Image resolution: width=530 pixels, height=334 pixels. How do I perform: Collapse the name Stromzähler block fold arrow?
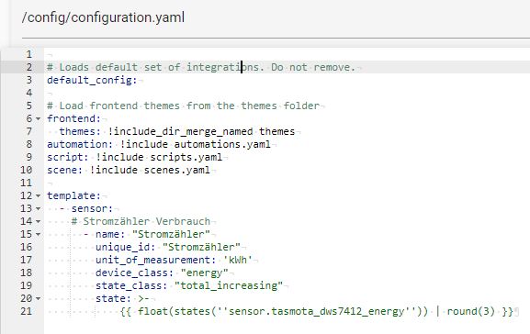click(38, 234)
